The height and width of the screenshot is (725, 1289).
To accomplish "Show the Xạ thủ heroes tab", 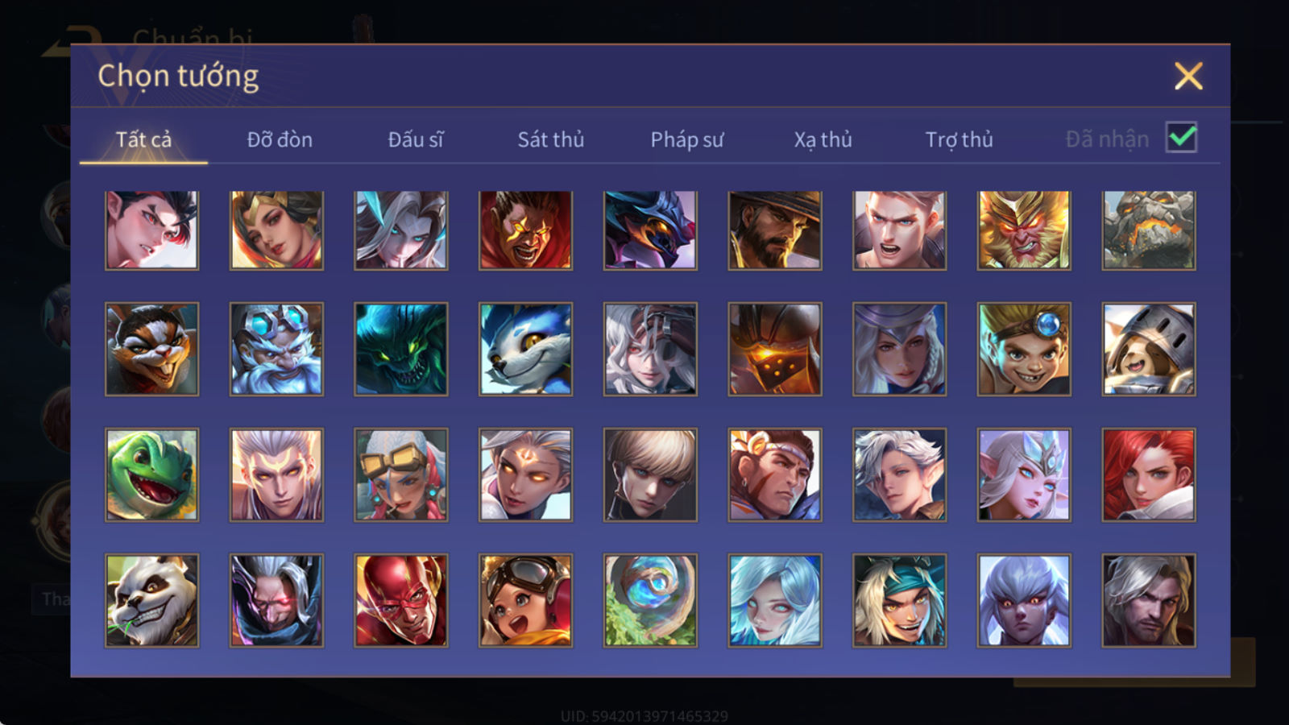I will pyautogui.click(x=823, y=139).
